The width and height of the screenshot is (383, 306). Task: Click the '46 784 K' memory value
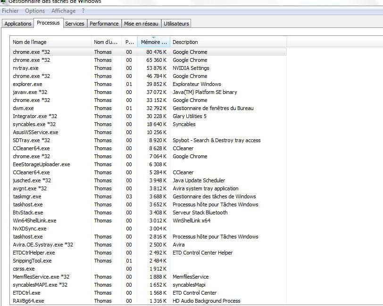[156, 76]
